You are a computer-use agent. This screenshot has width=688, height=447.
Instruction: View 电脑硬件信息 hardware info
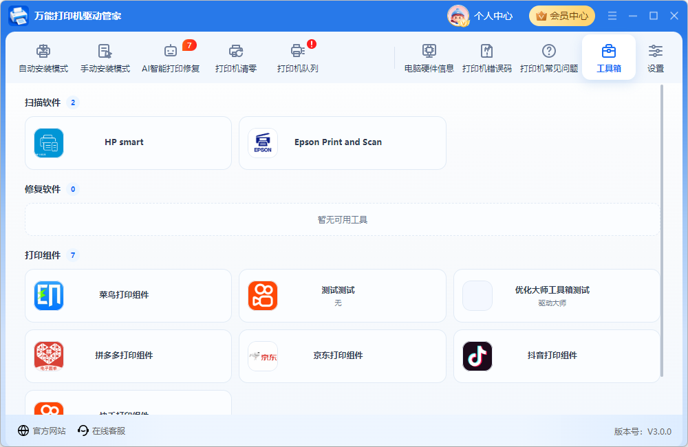tap(429, 58)
